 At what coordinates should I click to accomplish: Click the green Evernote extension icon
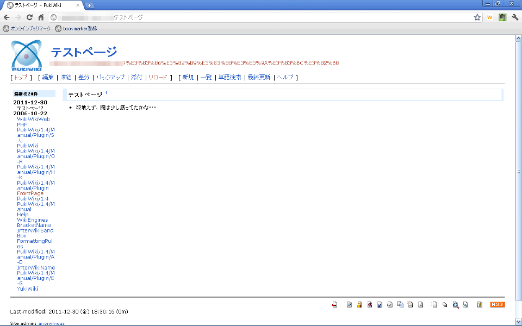(x=502, y=17)
